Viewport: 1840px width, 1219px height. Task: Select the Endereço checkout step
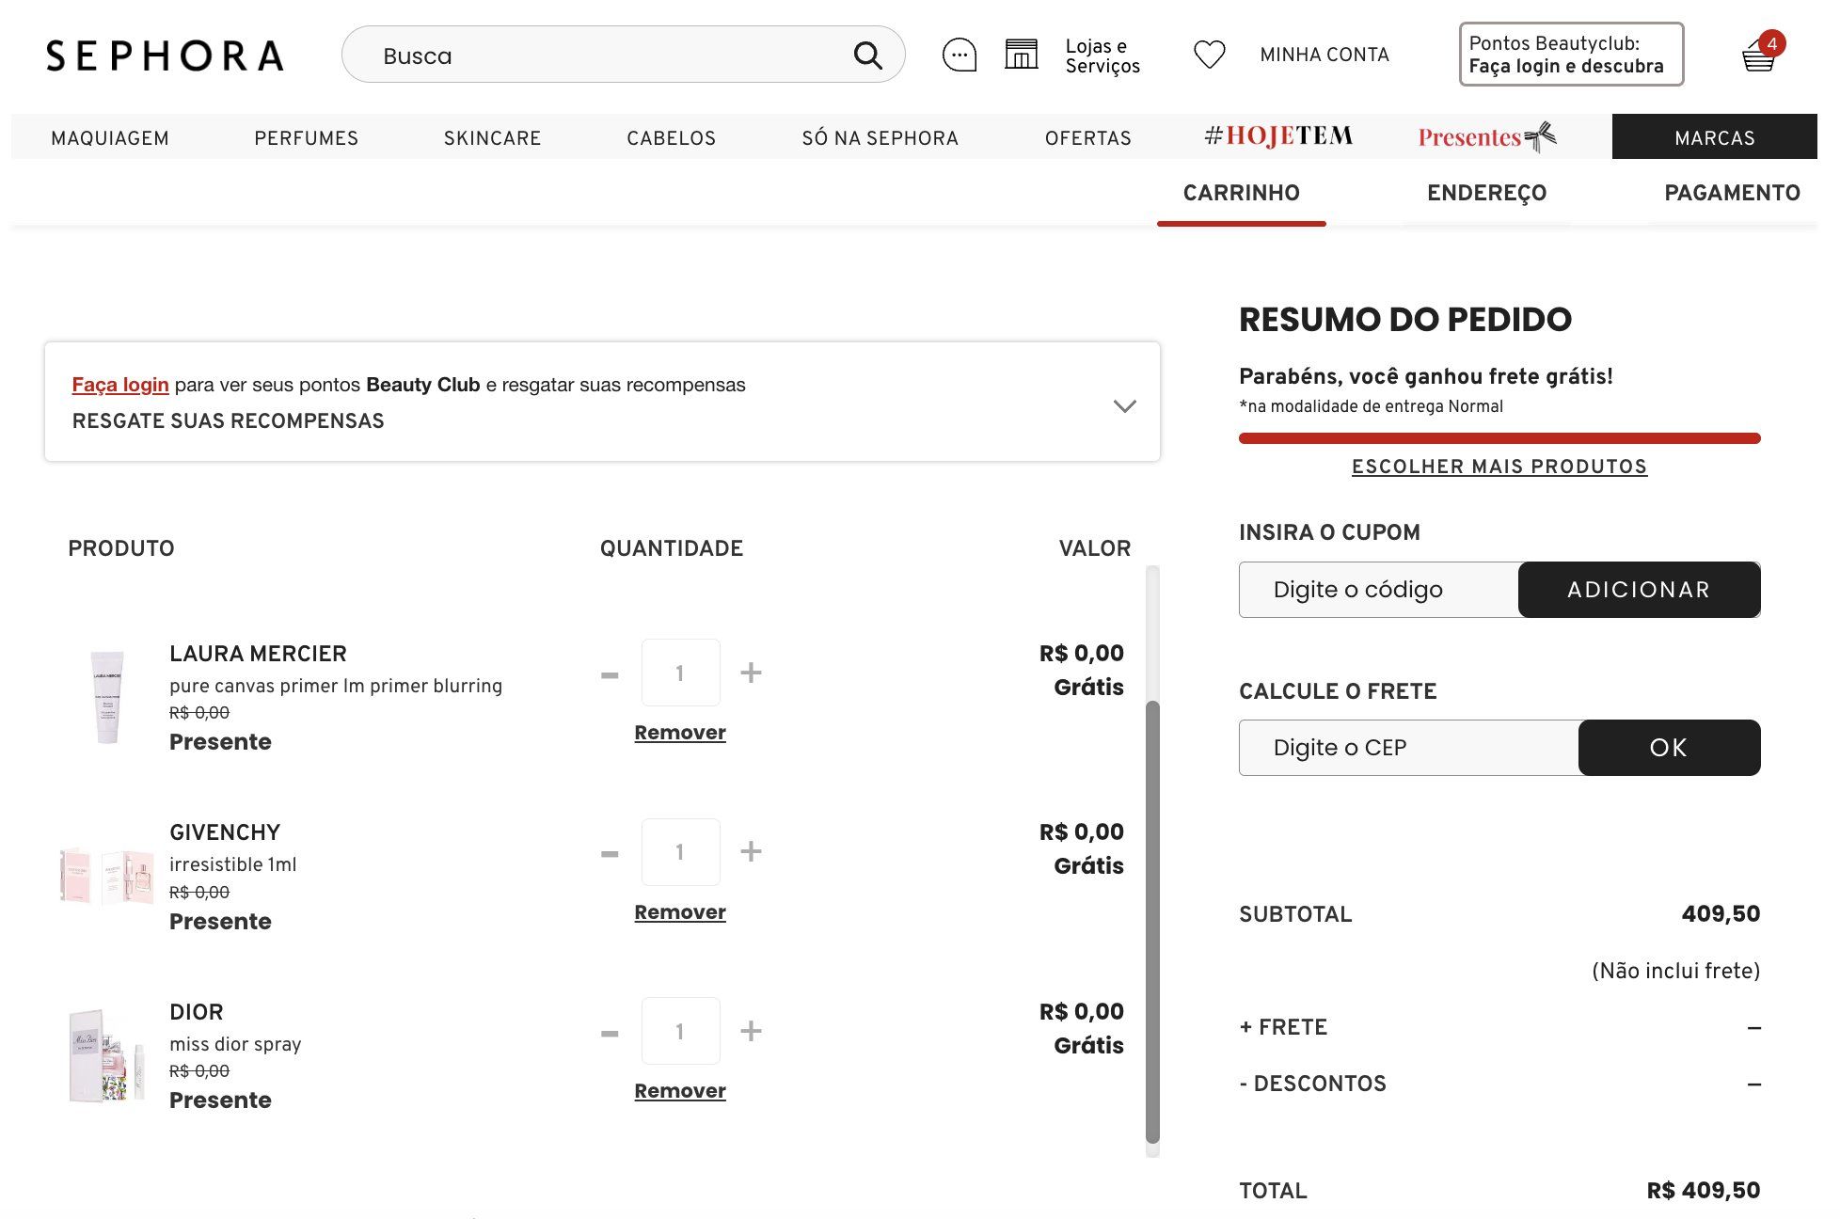point(1486,193)
